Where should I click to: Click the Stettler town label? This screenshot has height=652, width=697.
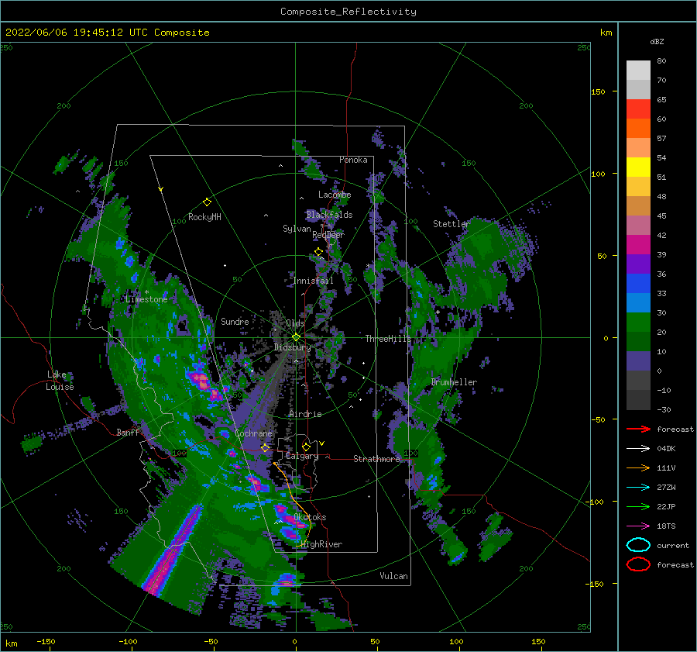[452, 224]
